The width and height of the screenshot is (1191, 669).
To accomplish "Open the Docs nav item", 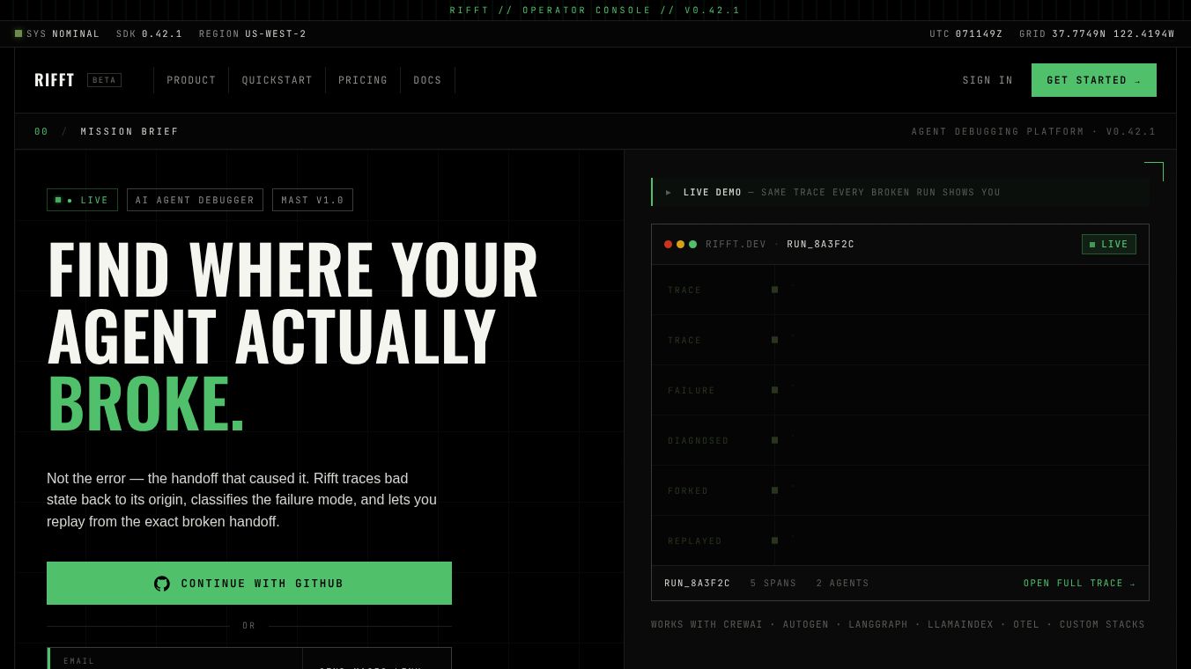I will tap(427, 80).
